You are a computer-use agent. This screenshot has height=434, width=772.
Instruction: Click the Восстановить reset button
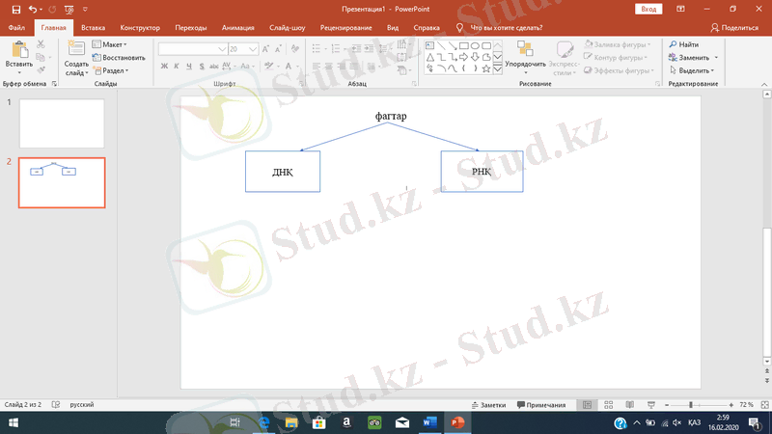tap(119, 58)
